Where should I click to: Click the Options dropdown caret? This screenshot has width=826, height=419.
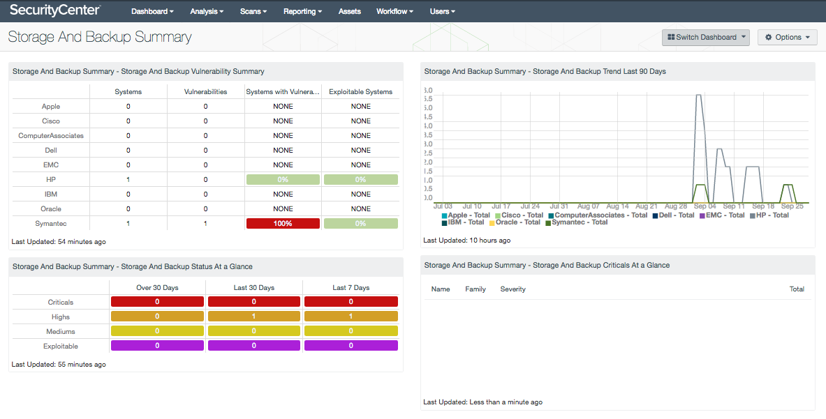[808, 38]
